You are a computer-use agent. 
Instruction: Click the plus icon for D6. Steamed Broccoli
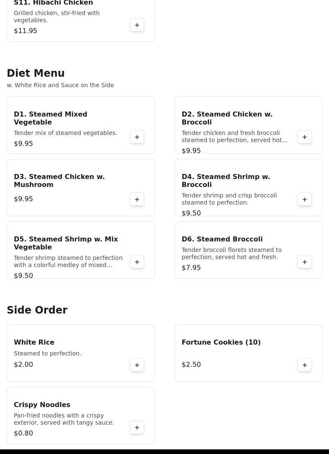(305, 262)
